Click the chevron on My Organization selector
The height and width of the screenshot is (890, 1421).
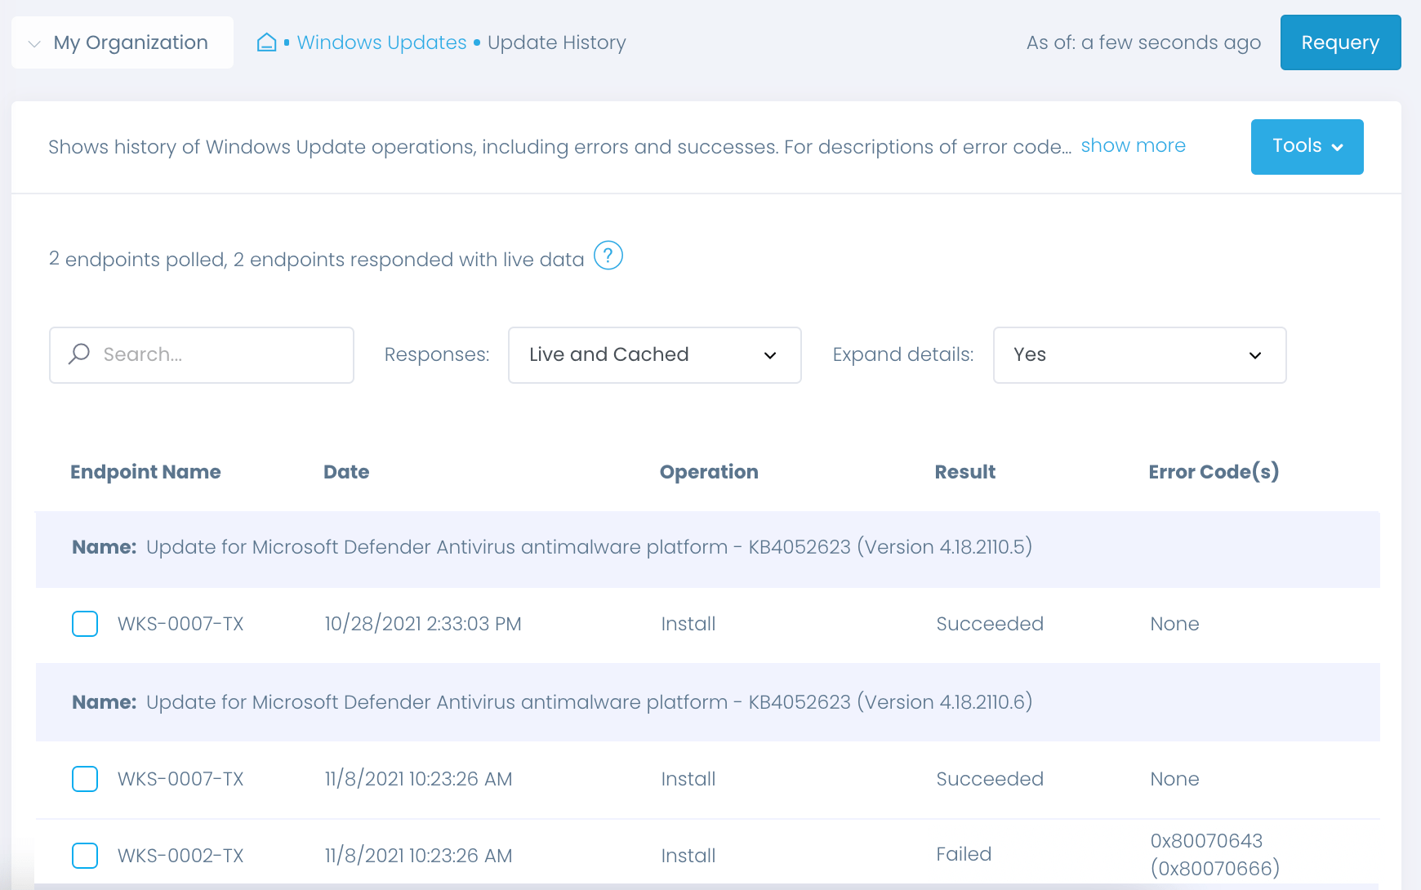tap(33, 42)
